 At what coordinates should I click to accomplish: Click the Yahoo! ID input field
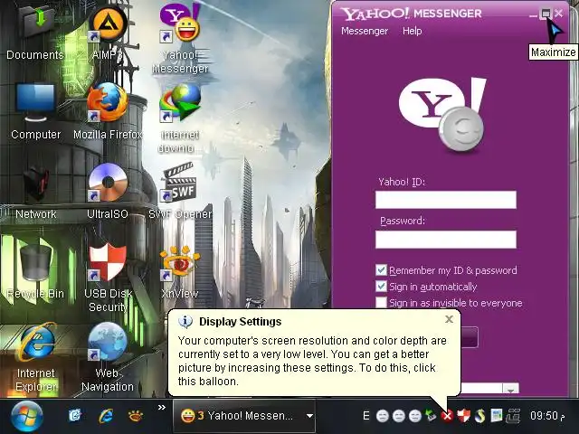[x=446, y=200]
